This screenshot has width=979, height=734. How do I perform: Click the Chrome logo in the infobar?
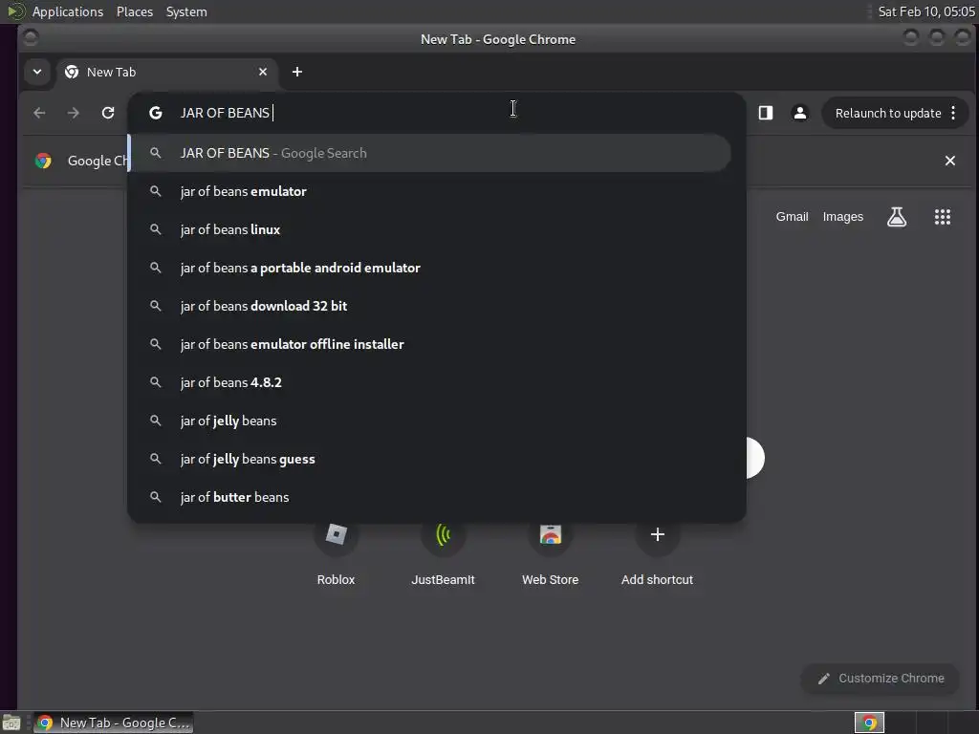[x=43, y=161]
